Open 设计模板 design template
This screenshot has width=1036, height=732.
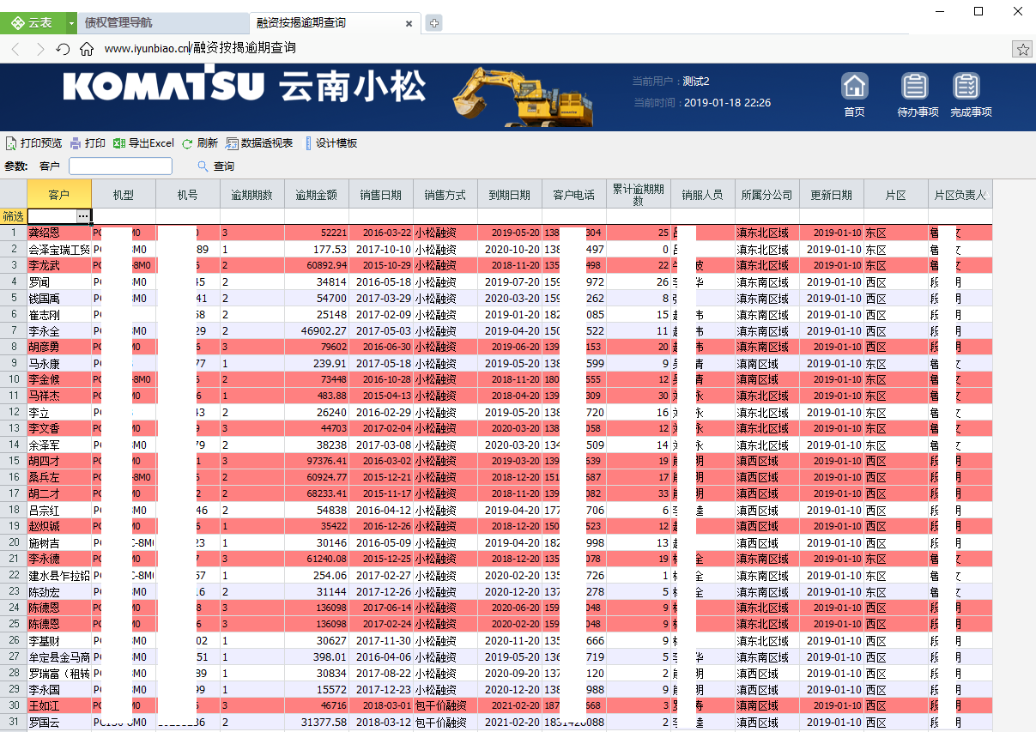[x=331, y=143]
